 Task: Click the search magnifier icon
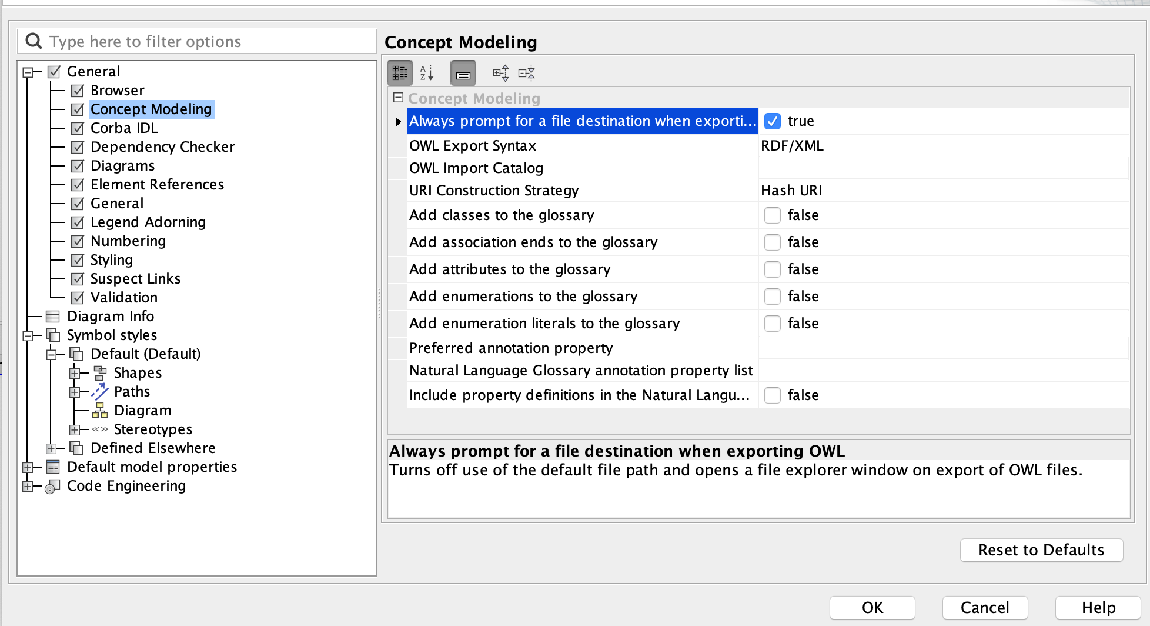(34, 41)
